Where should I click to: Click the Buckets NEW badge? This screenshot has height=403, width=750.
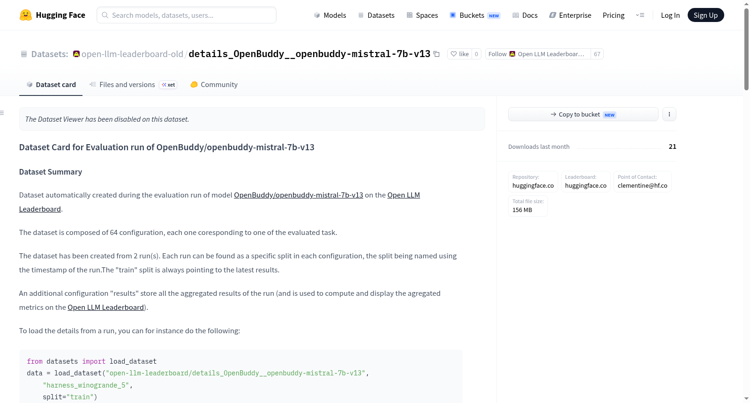click(x=494, y=15)
